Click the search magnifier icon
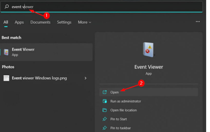This screenshot has width=210, height=132. pyautogui.click(x=7, y=7)
